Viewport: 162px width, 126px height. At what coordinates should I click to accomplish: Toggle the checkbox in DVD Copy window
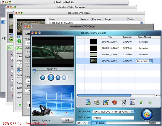pyautogui.click(x=28, y=67)
